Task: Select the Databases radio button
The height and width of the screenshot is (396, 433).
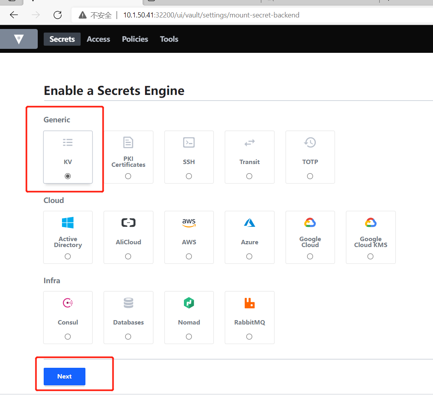Action: [x=128, y=337]
